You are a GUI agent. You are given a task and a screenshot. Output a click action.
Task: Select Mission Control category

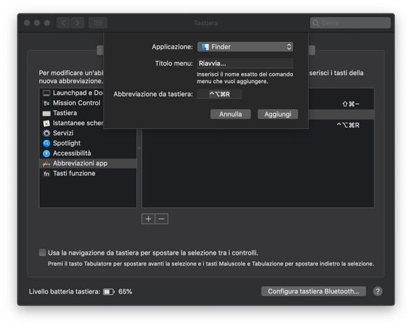tap(88, 103)
